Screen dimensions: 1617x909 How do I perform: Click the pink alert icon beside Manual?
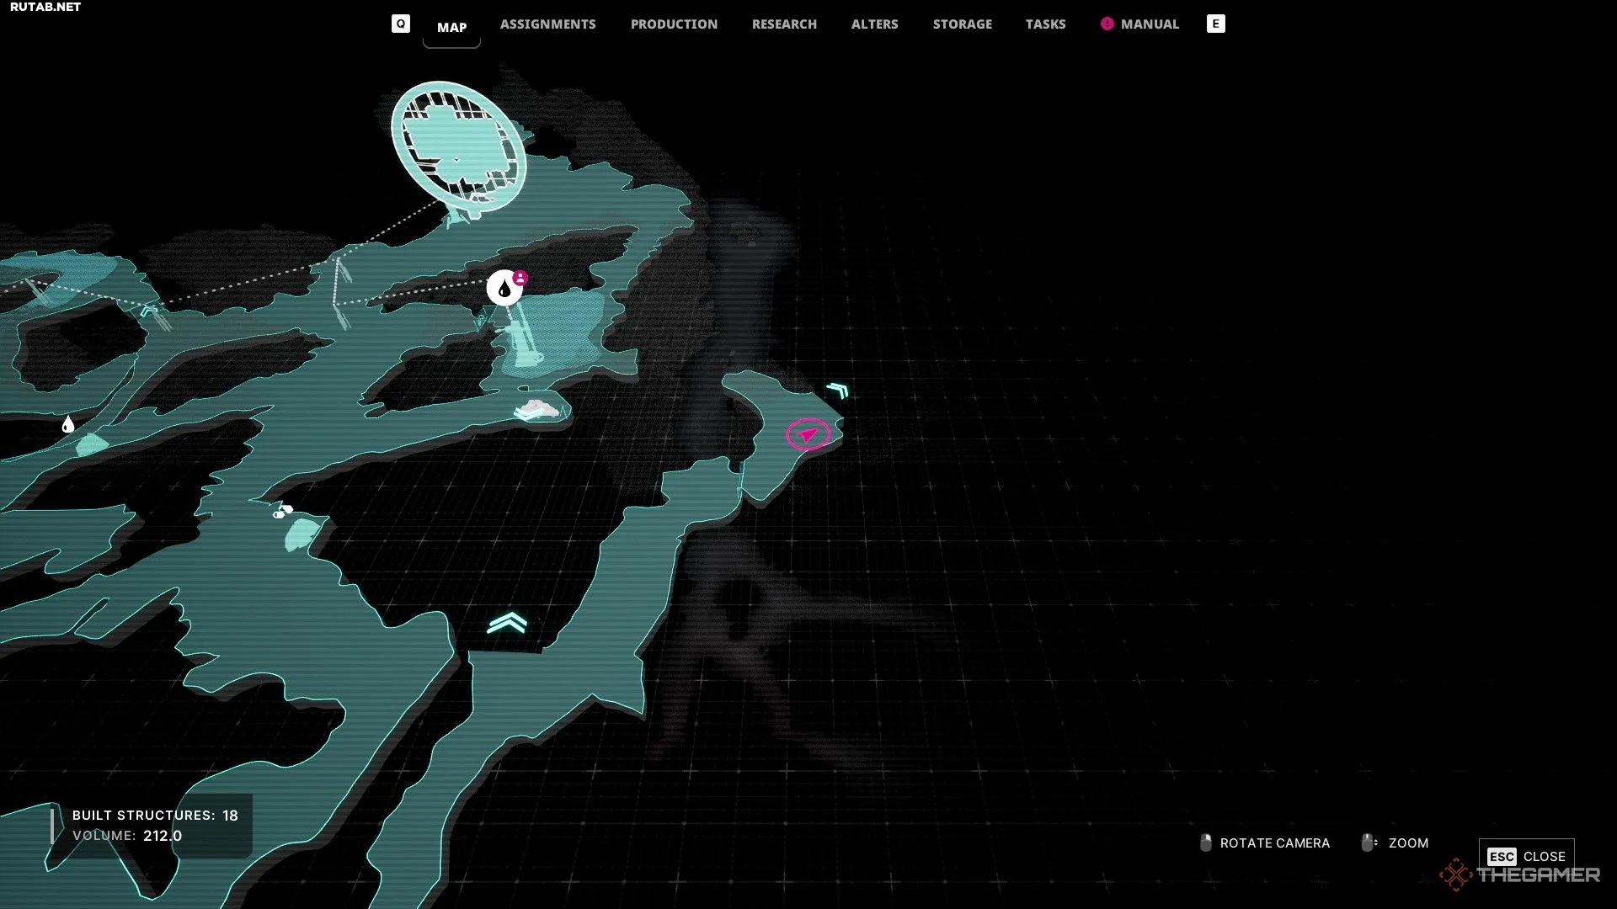(1107, 24)
